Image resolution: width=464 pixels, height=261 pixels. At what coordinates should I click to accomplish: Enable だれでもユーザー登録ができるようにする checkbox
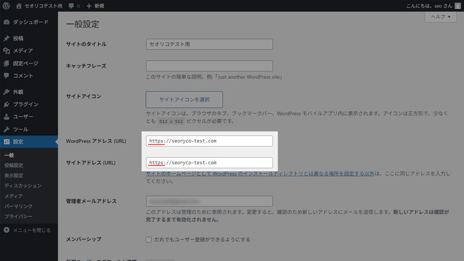tap(149, 239)
